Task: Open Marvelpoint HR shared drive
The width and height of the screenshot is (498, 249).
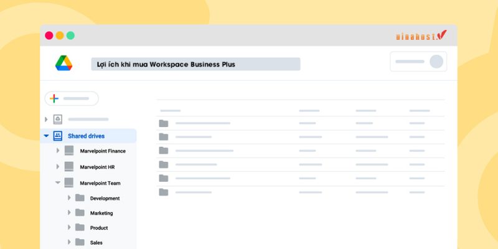Action: click(97, 167)
